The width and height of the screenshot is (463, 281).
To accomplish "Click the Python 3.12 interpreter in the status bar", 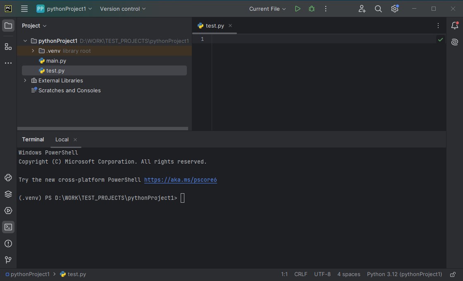I will click(x=404, y=274).
